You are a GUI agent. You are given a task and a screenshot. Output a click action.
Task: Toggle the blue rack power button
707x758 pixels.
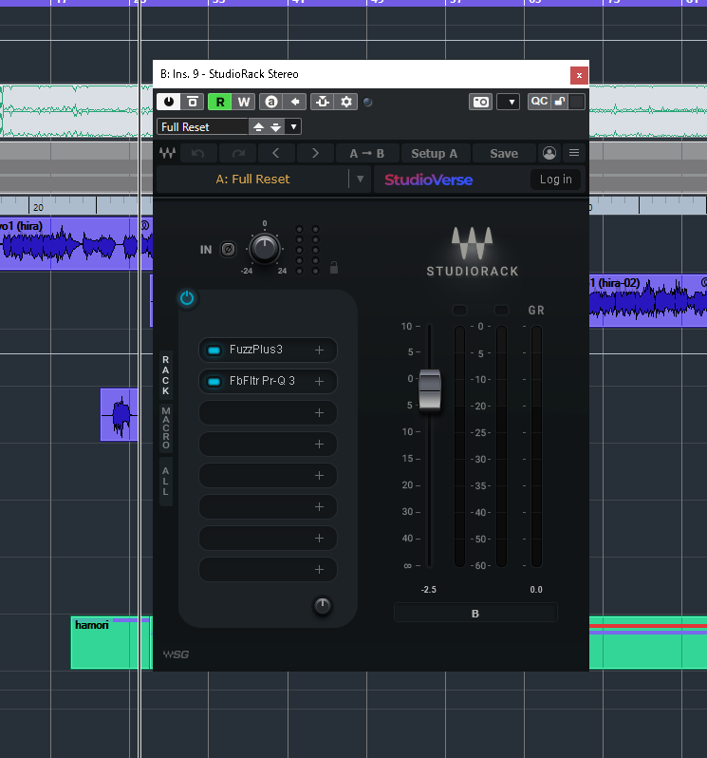(x=187, y=298)
